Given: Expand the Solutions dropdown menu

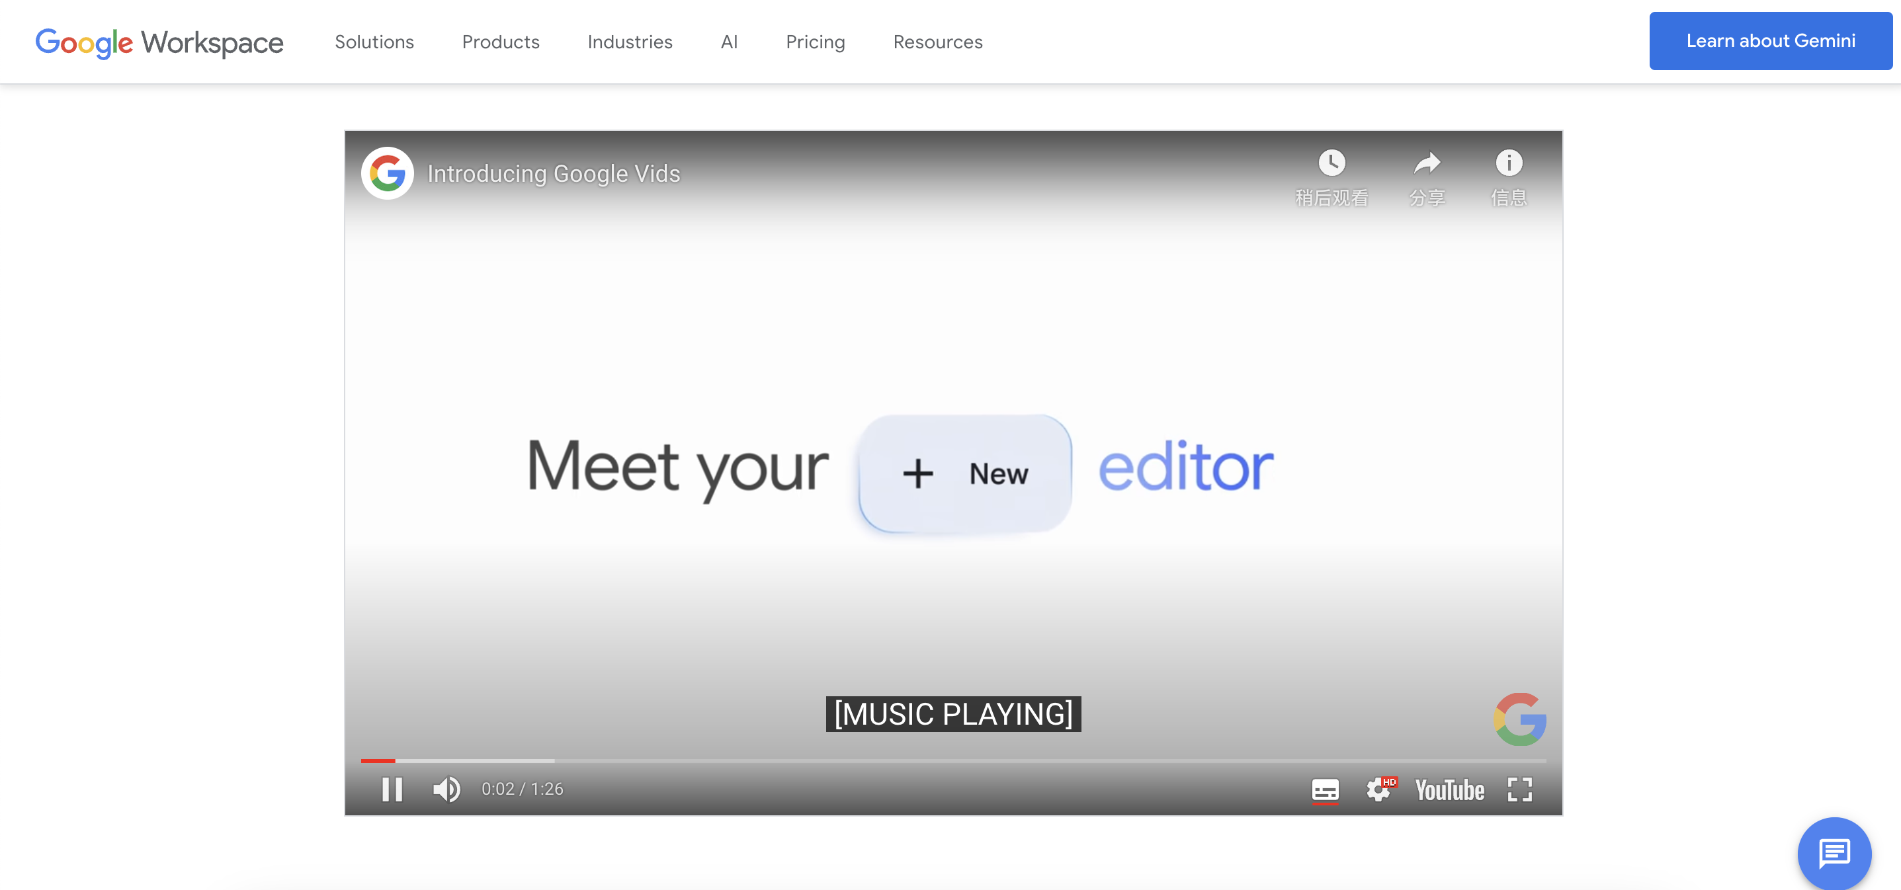Looking at the screenshot, I should point(374,42).
